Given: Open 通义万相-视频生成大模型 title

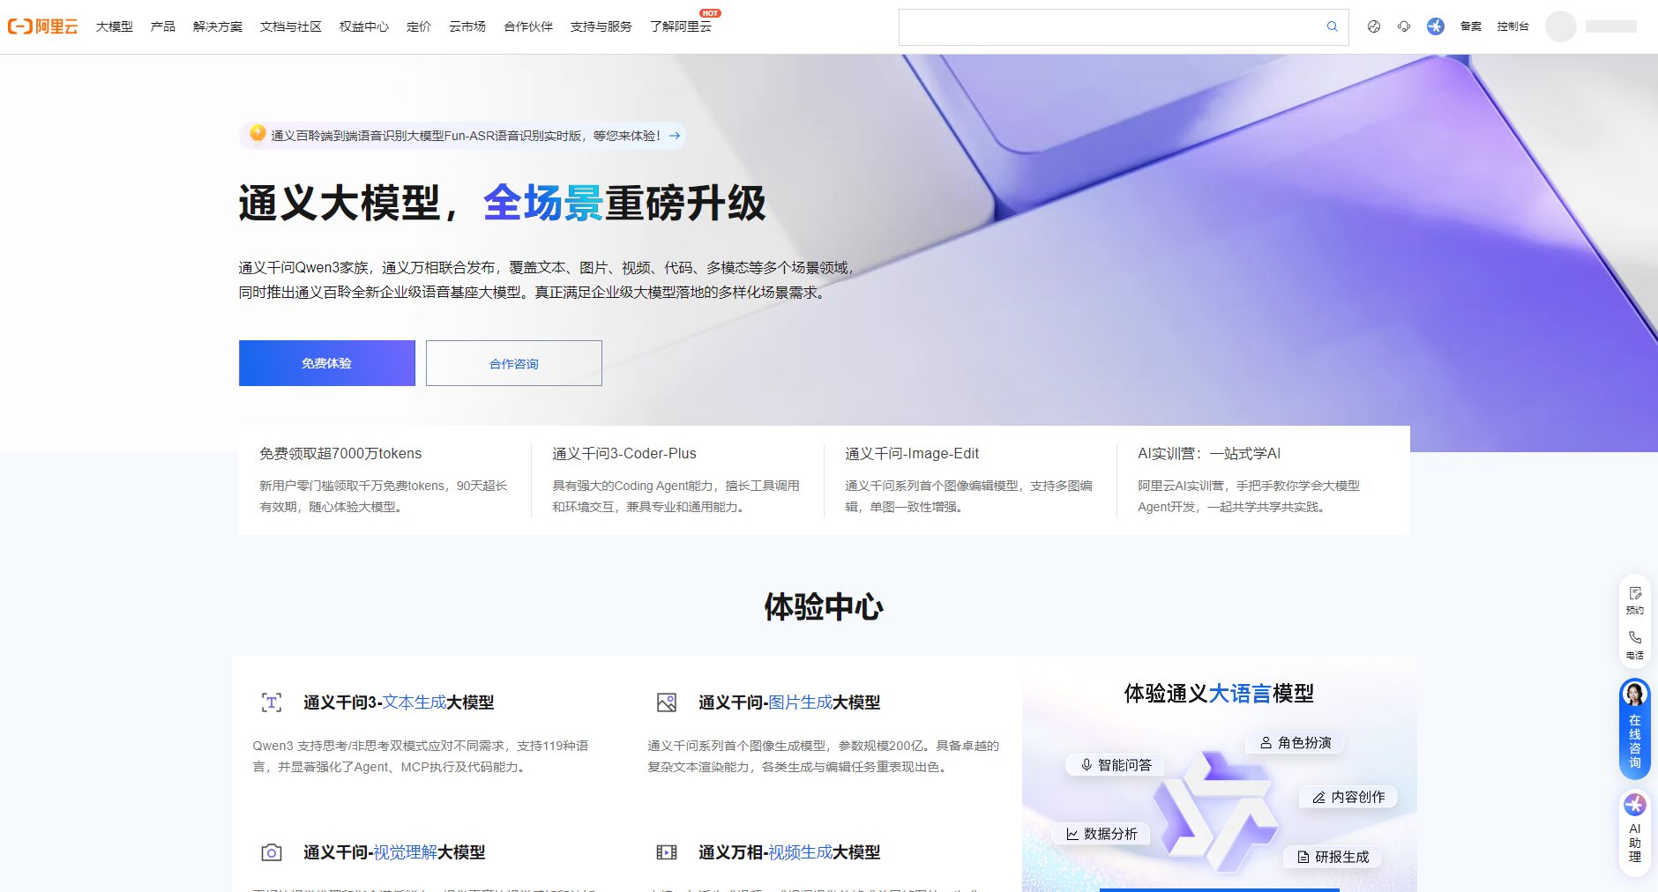Looking at the screenshot, I should tap(789, 852).
